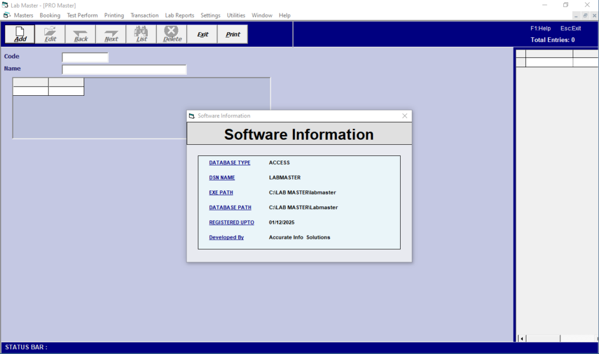Open the List binoculars button

[142, 34]
